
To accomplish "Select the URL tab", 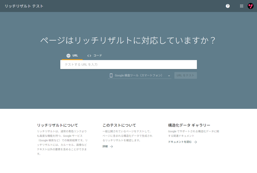I will [x=72, y=56].
